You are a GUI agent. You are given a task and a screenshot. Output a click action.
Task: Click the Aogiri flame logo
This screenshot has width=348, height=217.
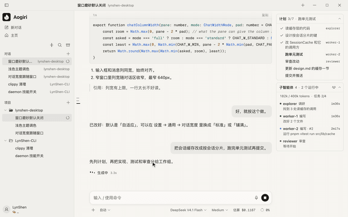coord(6,17)
